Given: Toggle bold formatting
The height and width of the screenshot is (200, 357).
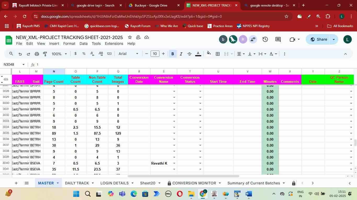Looking at the screenshot, I should coord(172,54).
